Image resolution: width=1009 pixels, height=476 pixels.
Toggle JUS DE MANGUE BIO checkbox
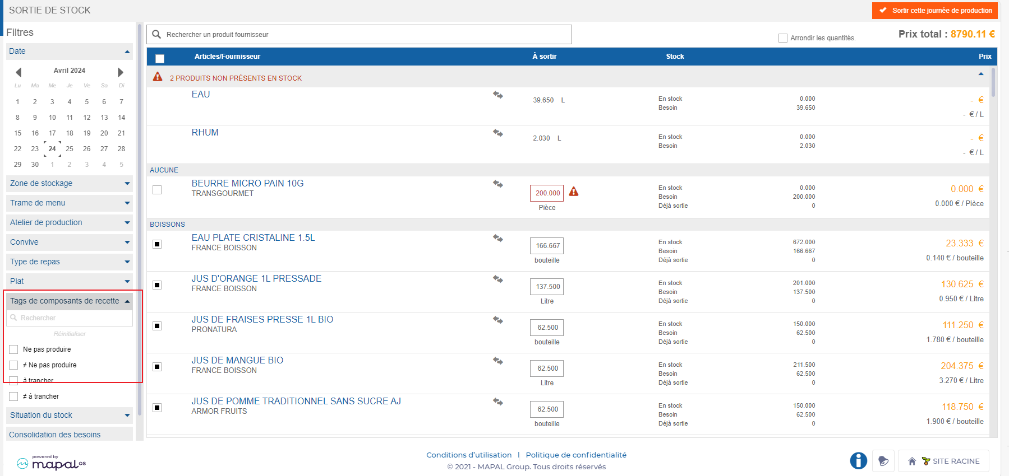pos(157,367)
